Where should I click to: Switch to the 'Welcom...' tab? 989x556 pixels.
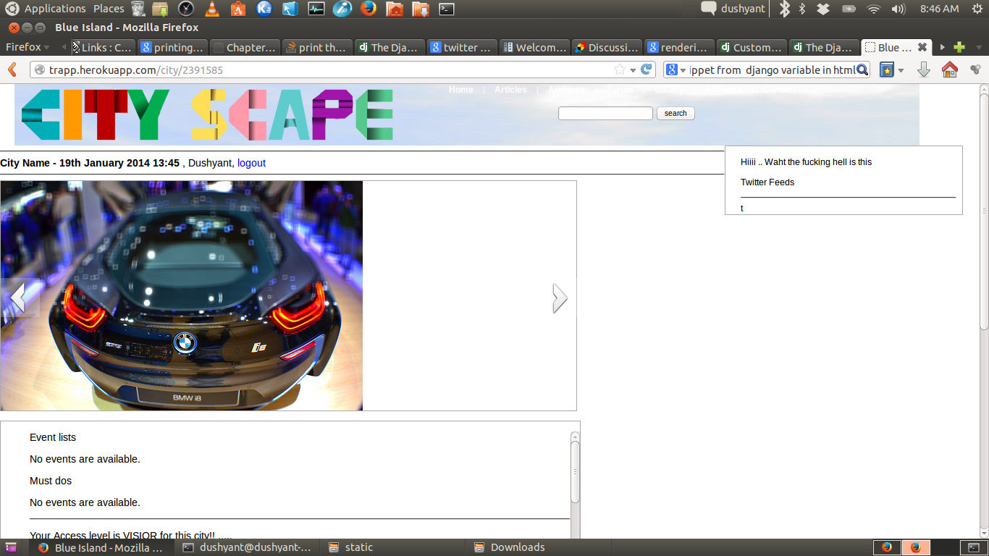(534, 47)
